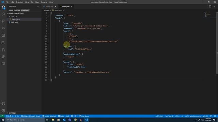The width and height of the screenshot is (218, 122).
Task: Show errors and warnings count in status bar
Action: pos(9,116)
